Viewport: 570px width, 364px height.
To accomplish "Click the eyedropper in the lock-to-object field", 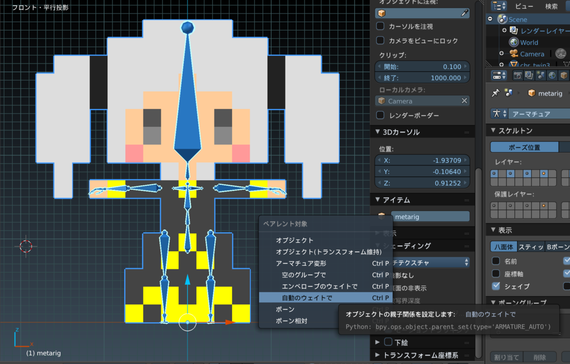I will tap(464, 13).
